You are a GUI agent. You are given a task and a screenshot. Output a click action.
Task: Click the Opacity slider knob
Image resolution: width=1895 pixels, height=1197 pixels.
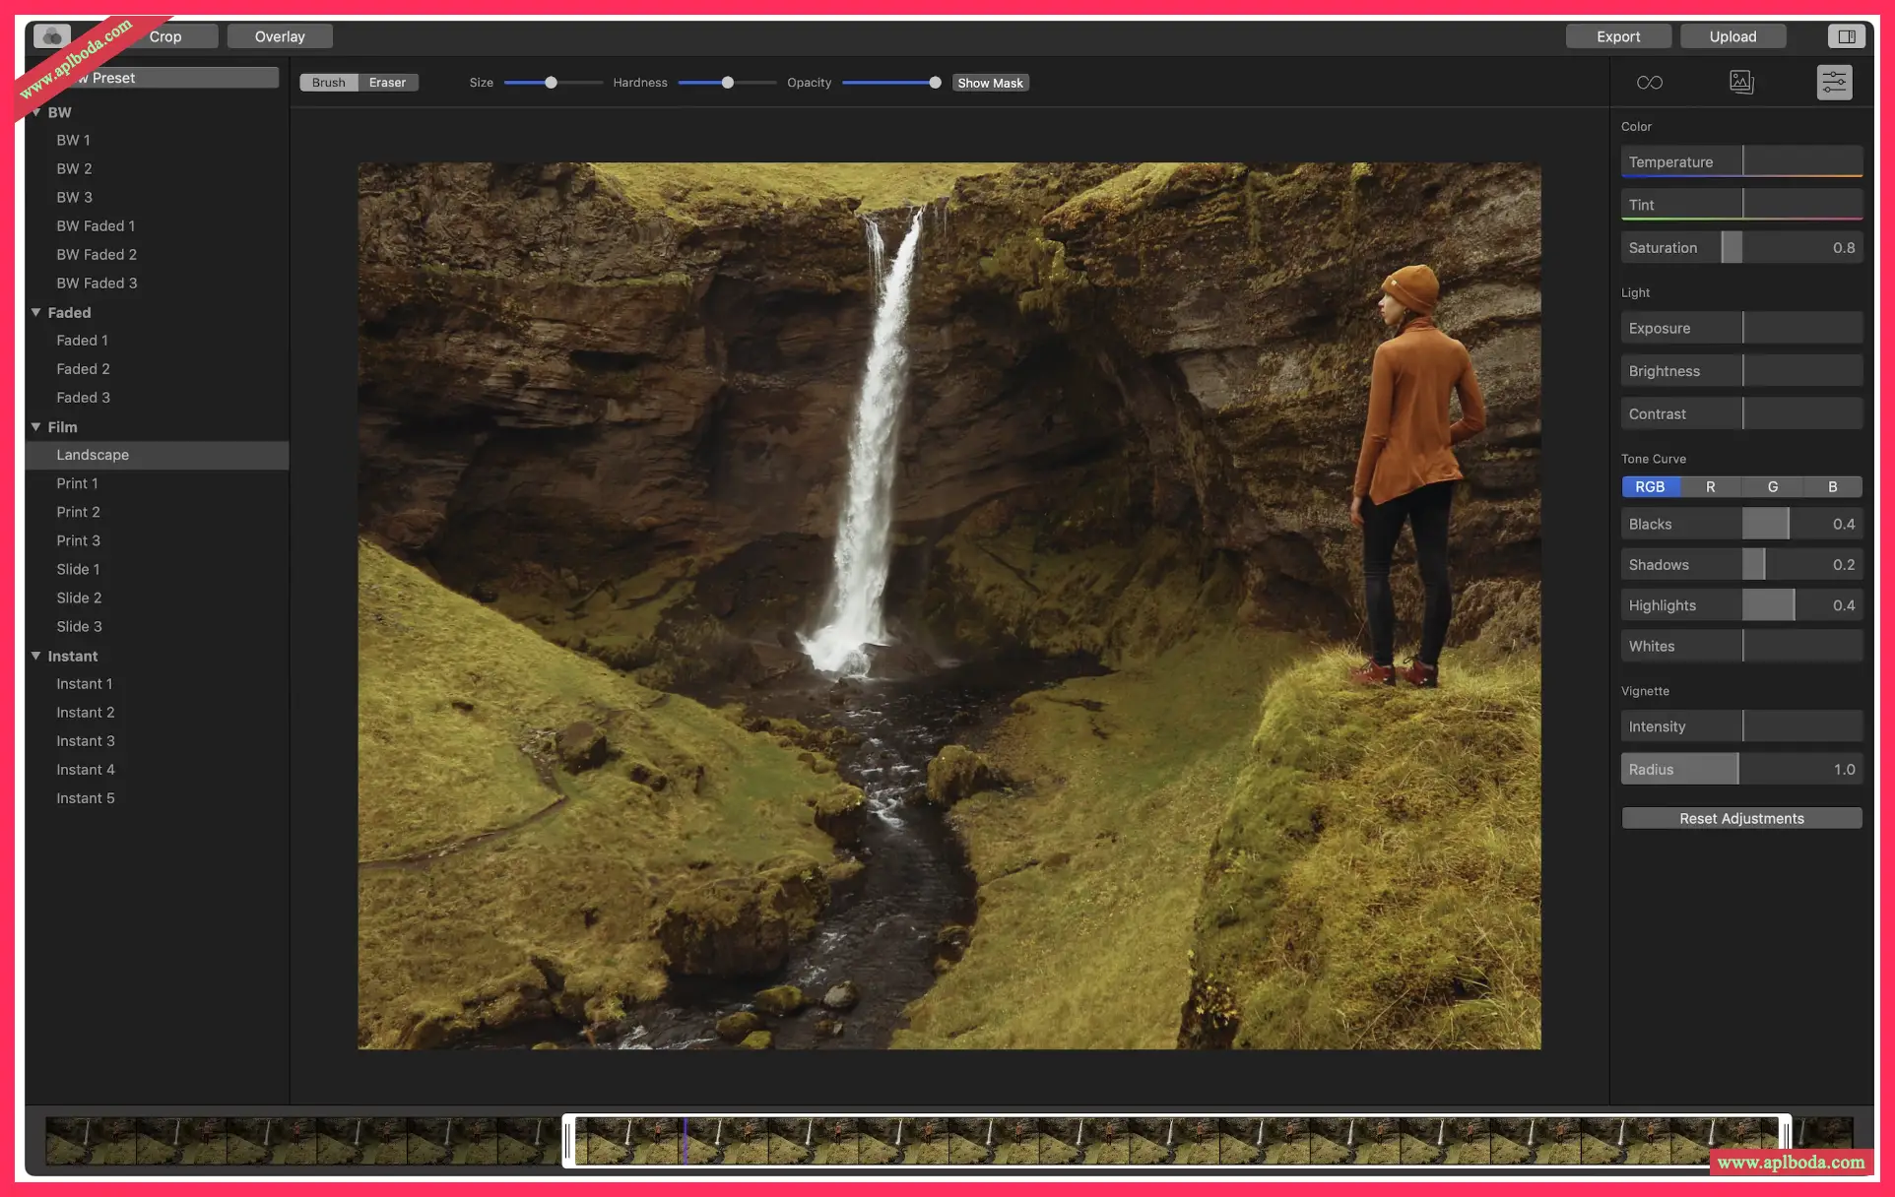(935, 83)
